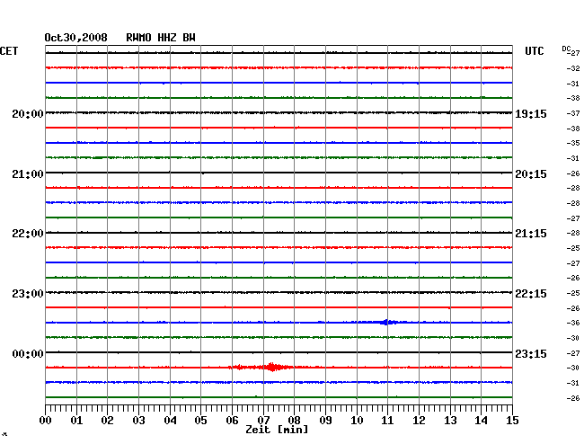Select the 21:00 CET time label

(x=28, y=174)
